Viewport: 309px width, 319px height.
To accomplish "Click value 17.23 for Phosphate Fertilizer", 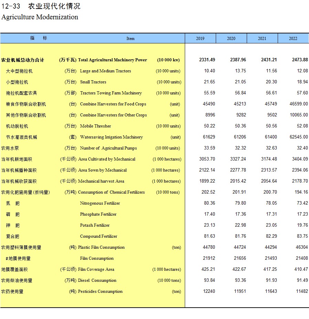I will click(x=302, y=214).
